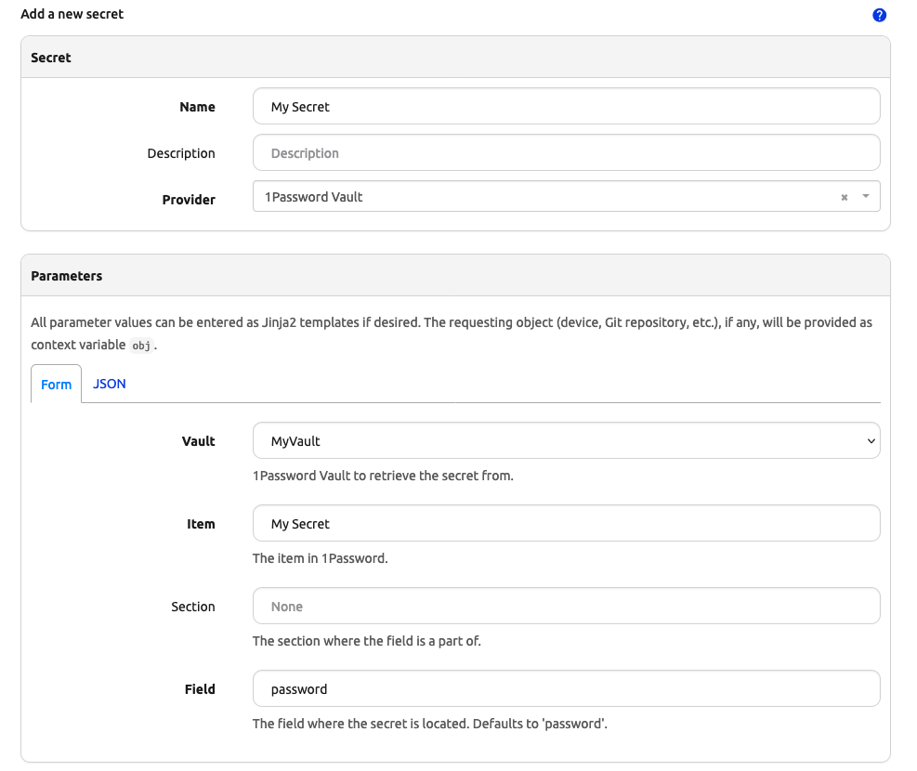Click the Provider field label
Image resolution: width=917 pixels, height=771 pixels.
click(189, 200)
